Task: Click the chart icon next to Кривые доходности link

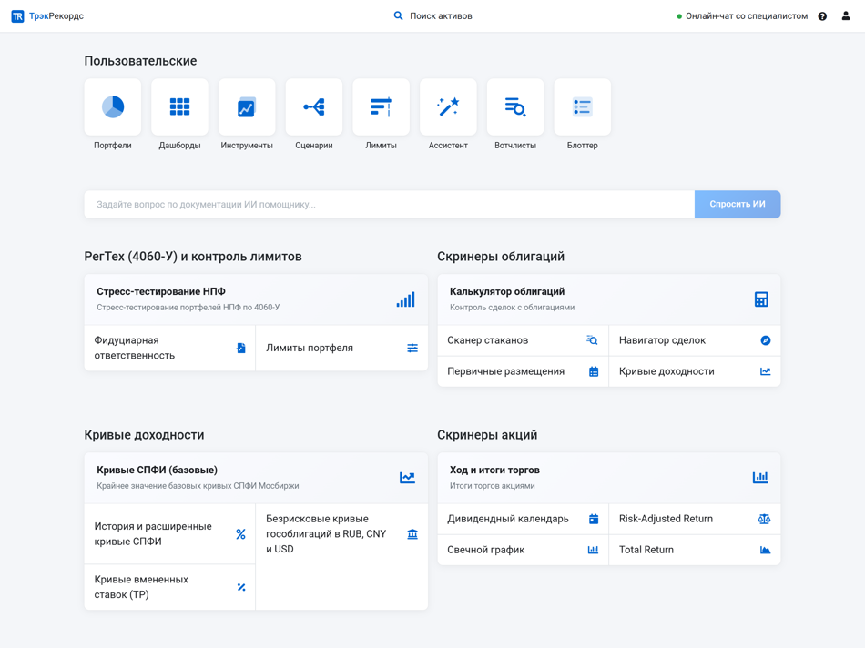Action: 766,371
